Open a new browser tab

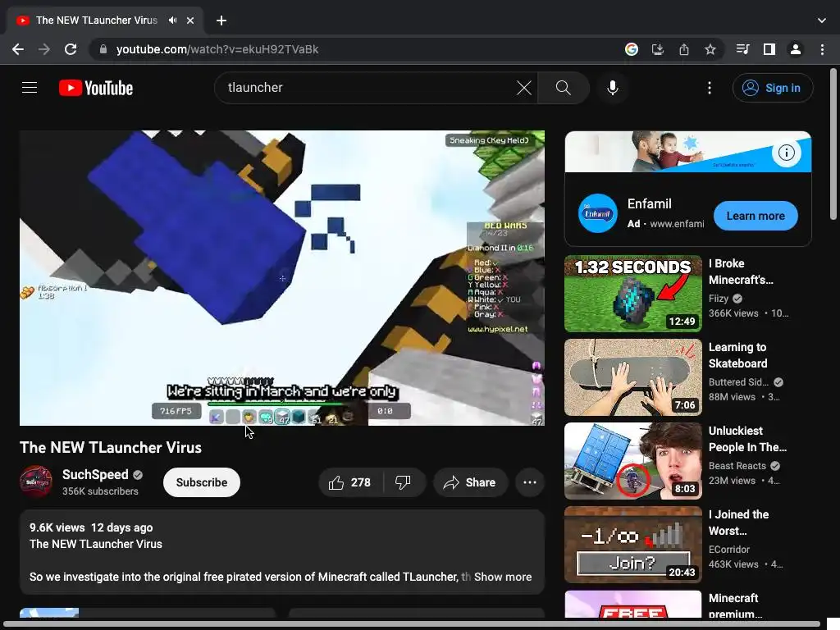click(221, 21)
